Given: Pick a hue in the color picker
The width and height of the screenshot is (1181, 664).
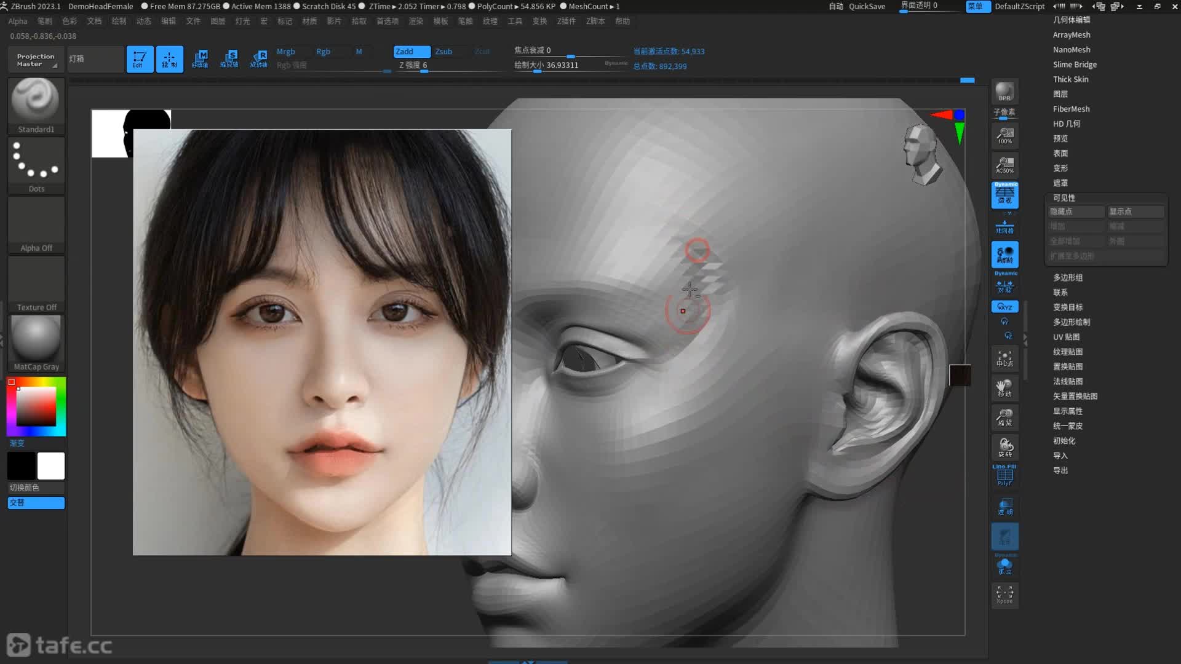Looking at the screenshot, I should (36, 407).
